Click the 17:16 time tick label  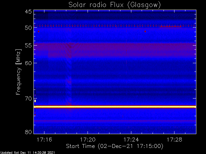[x=44, y=140]
